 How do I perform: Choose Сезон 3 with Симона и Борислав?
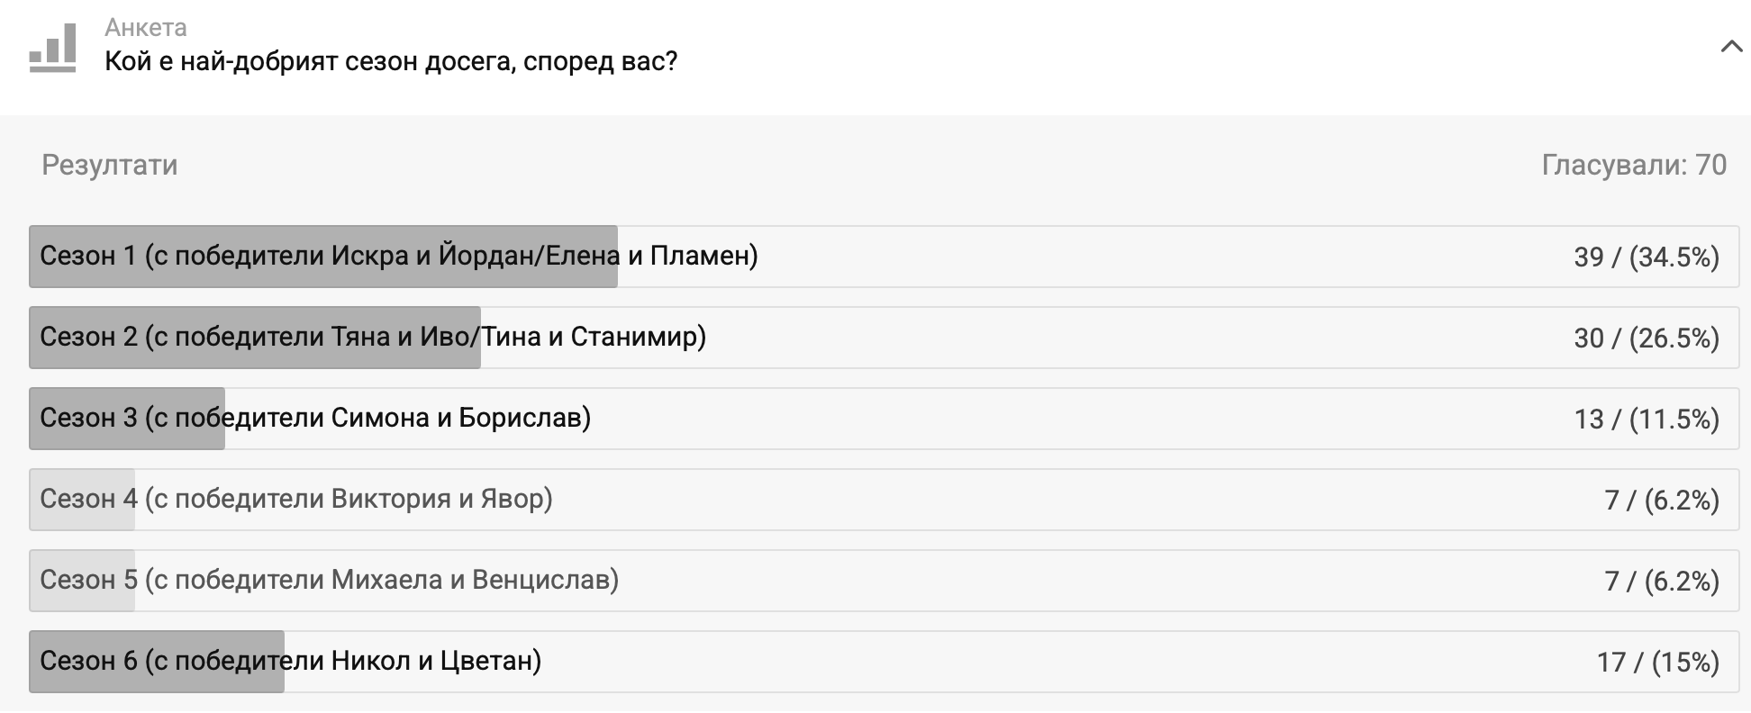tap(315, 419)
